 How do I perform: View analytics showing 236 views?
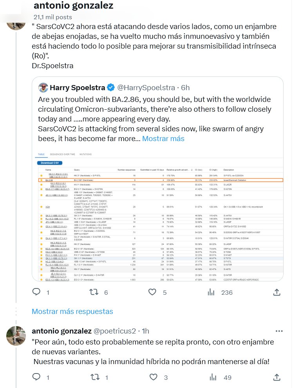click(x=211, y=292)
